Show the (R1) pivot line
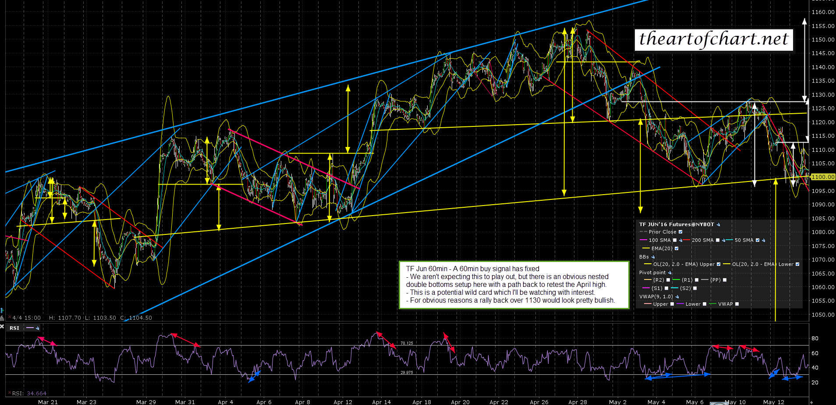This screenshot has width=836, height=405. tap(697, 280)
